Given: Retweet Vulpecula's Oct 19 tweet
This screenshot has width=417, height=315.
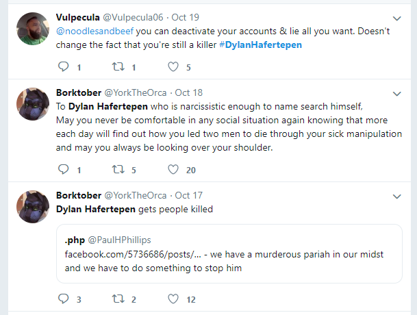Looking at the screenshot, I should (118, 66).
